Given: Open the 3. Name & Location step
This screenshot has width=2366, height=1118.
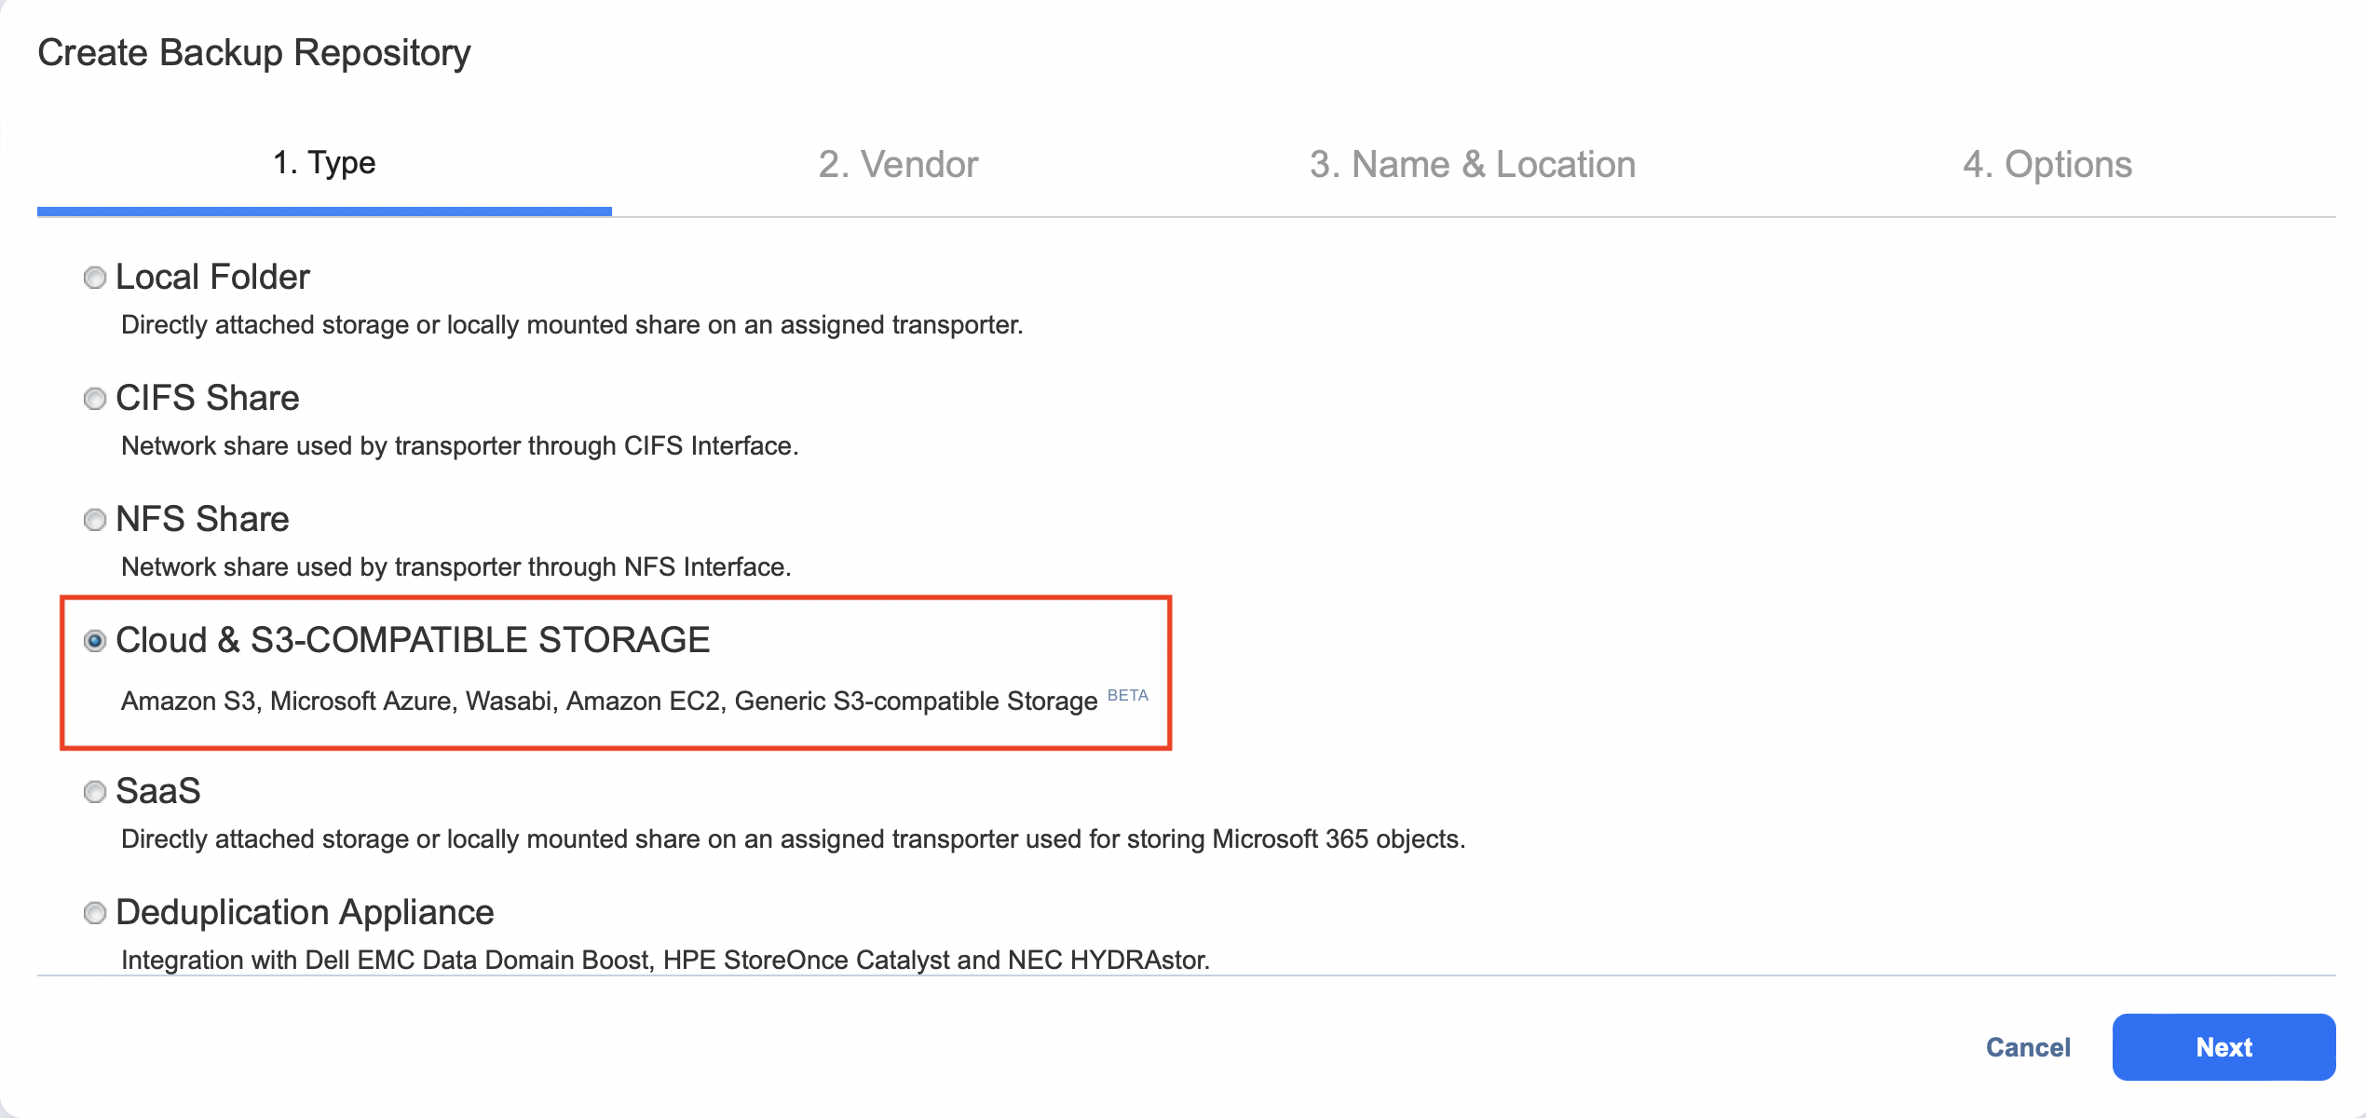Looking at the screenshot, I should pos(1472,164).
